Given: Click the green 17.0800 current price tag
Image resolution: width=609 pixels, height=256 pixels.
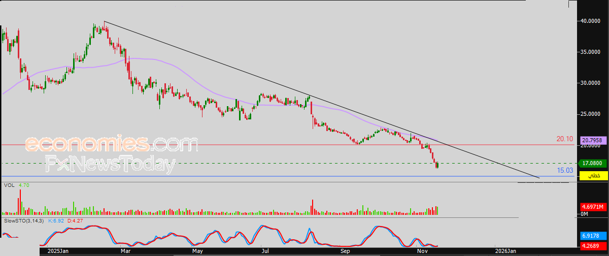Looking at the screenshot, I should point(593,164).
